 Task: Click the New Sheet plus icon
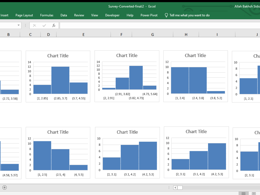5,187
